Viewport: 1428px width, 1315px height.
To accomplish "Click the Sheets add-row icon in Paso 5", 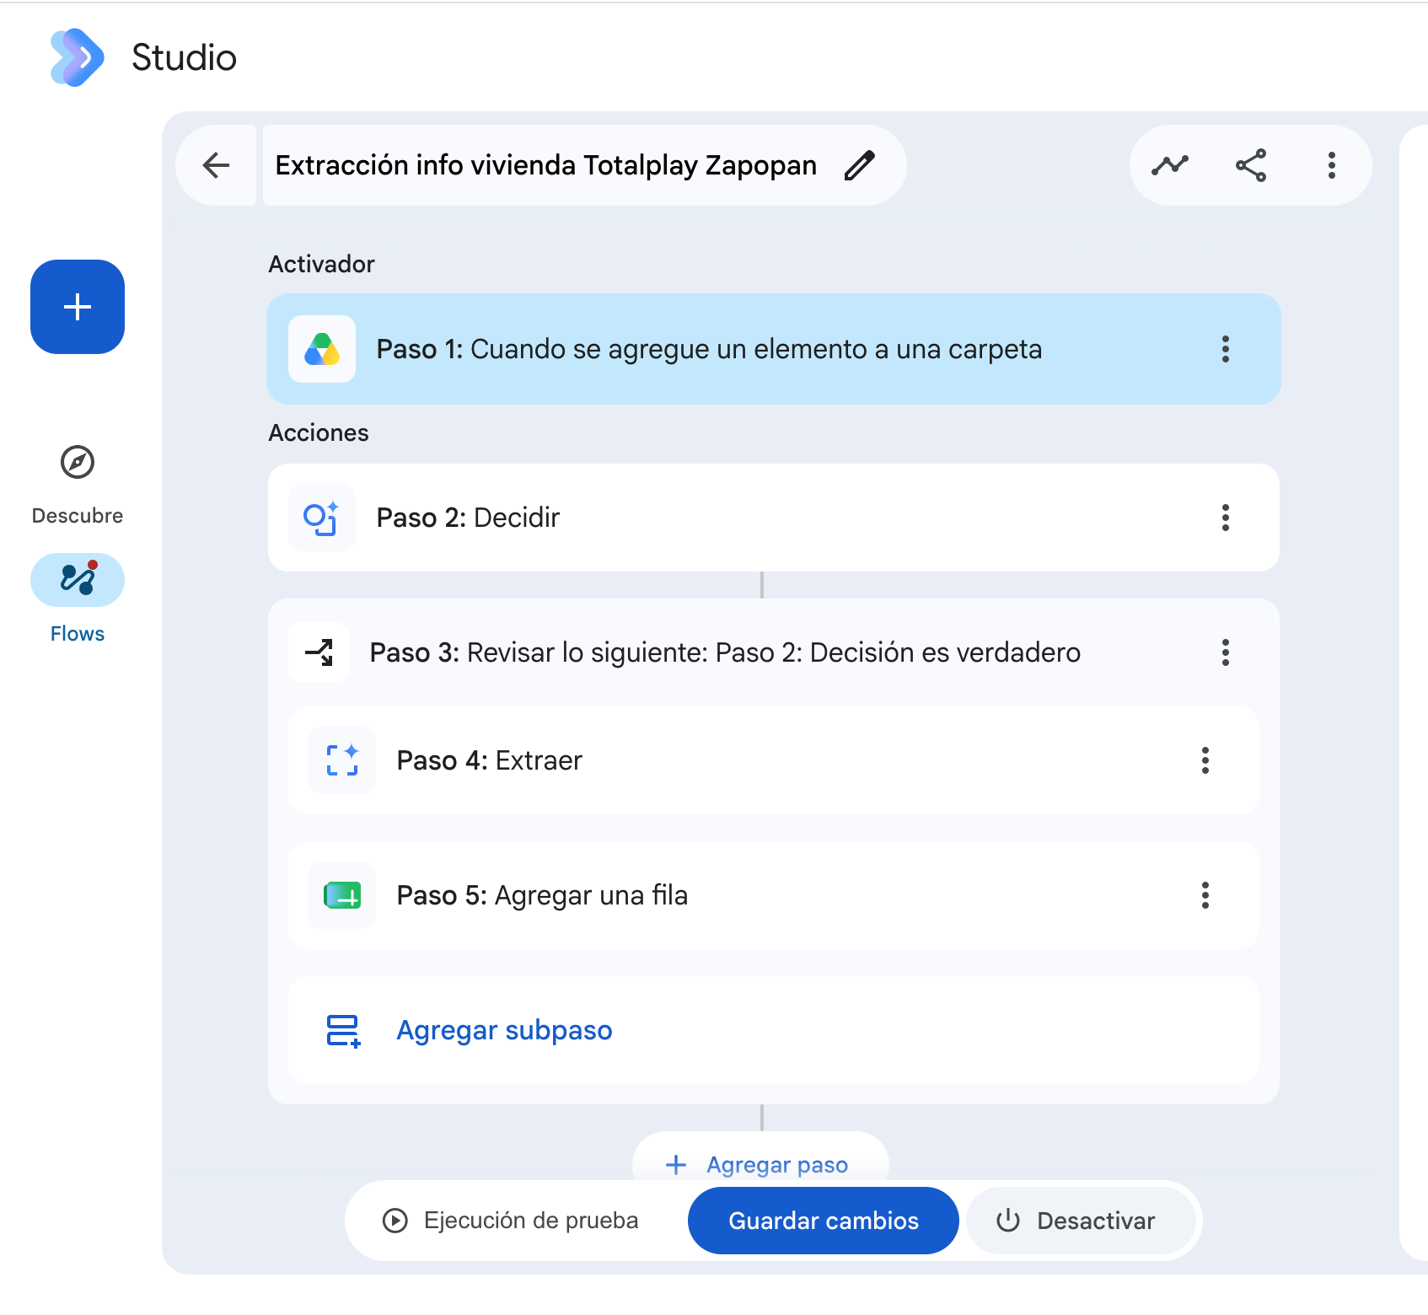I will click(x=342, y=895).
